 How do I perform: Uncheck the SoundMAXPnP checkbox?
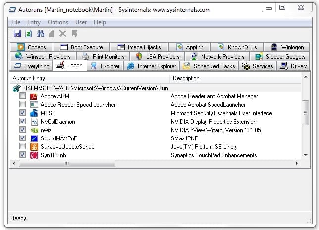click(22, 138)
